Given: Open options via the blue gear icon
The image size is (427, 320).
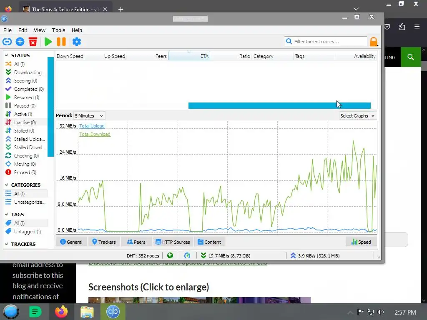Looking at the screenshot, I should pos(77,42).
